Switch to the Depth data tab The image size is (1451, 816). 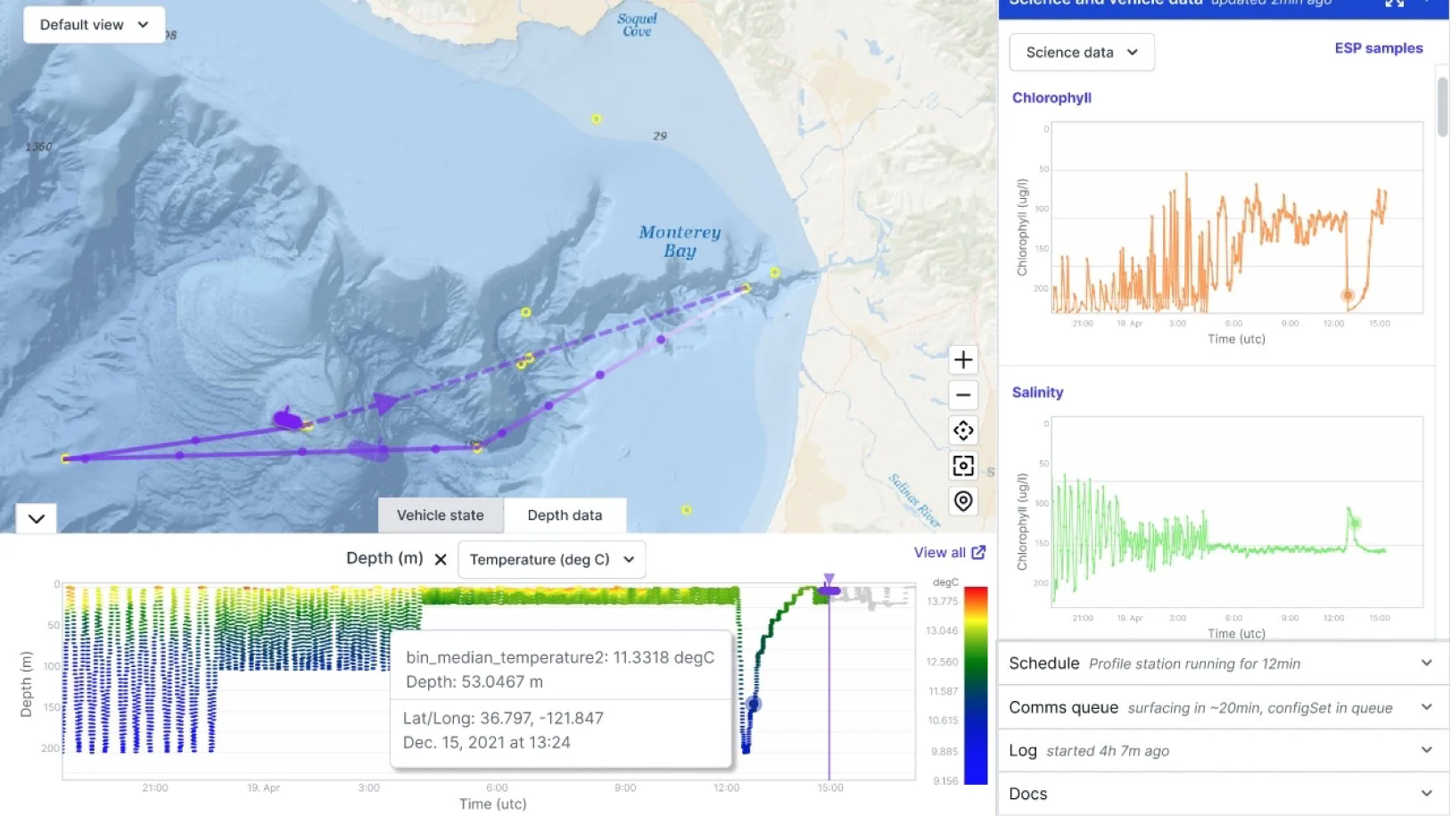click(x=565, y=515)
